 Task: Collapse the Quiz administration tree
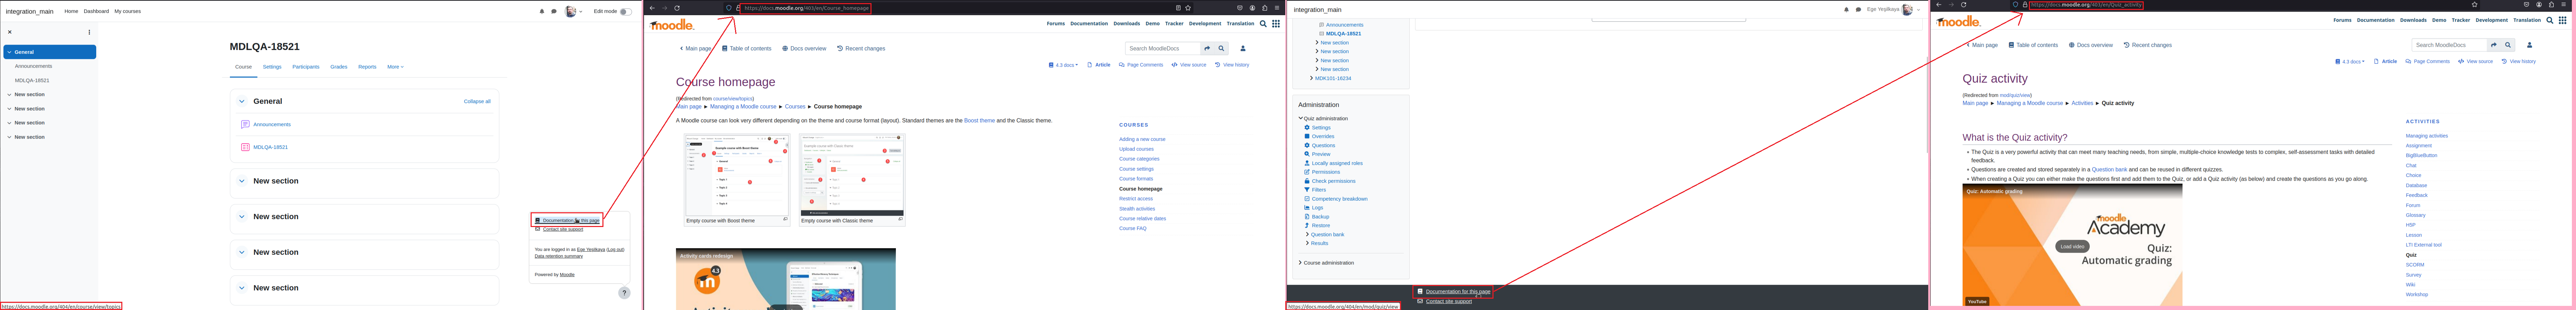pos(1301,119)
